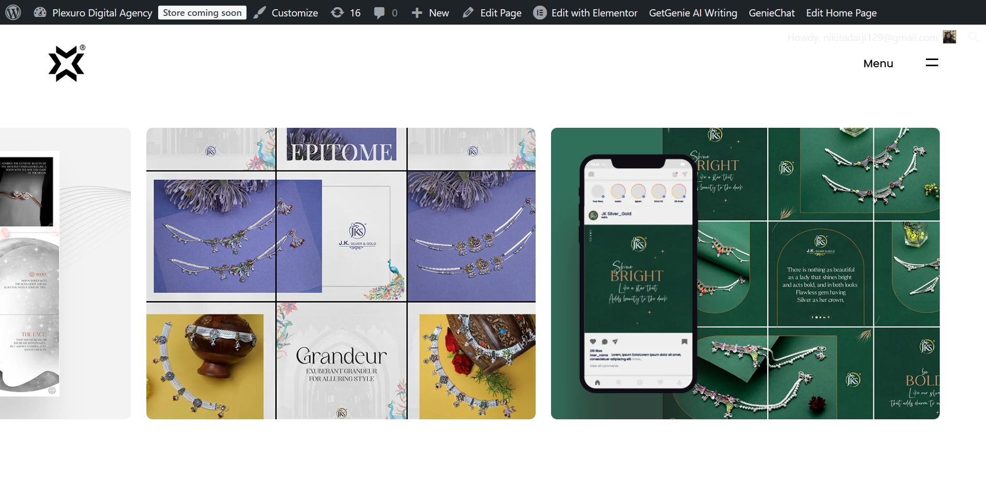Click the Menu text label
The width and height of the screenshot is (986, 486).
[878, 63]
